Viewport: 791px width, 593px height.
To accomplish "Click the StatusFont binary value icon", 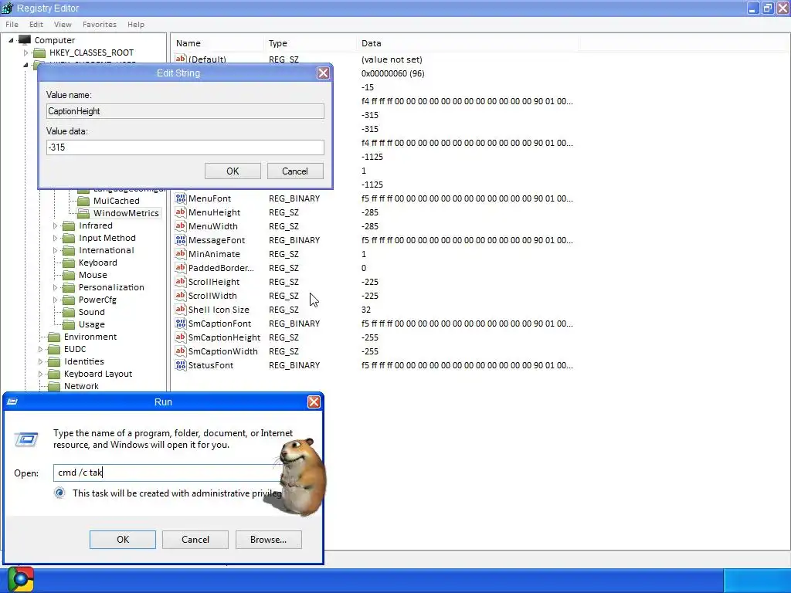I will (181, 365).
